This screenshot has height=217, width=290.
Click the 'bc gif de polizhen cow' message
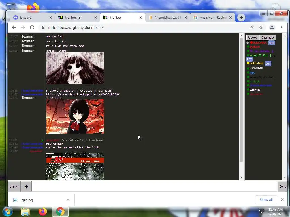65,46
